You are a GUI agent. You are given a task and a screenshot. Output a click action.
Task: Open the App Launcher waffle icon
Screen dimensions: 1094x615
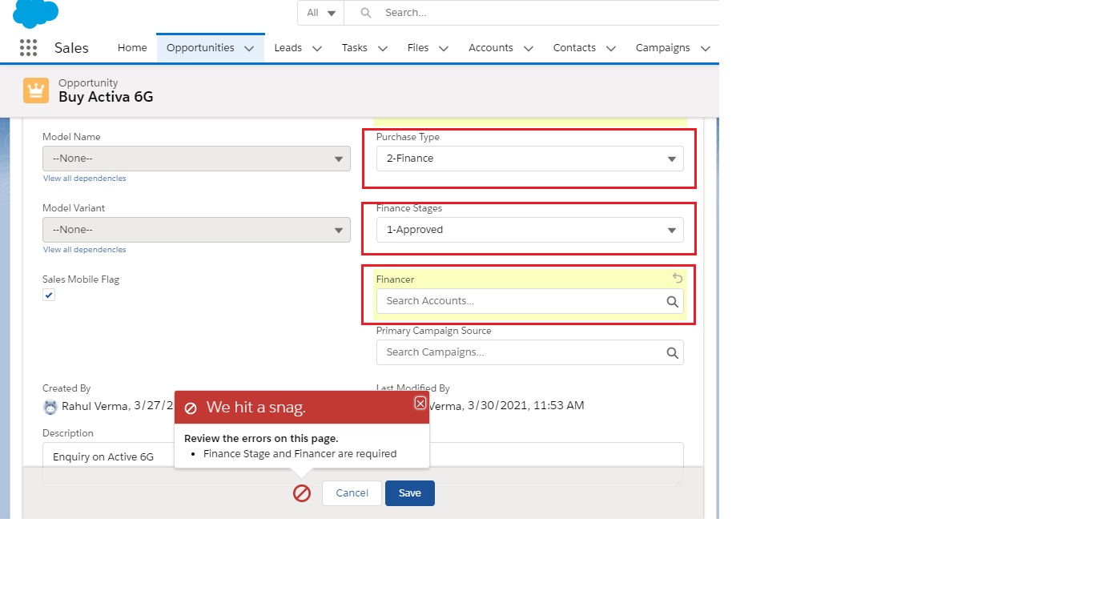coord(28,47)
